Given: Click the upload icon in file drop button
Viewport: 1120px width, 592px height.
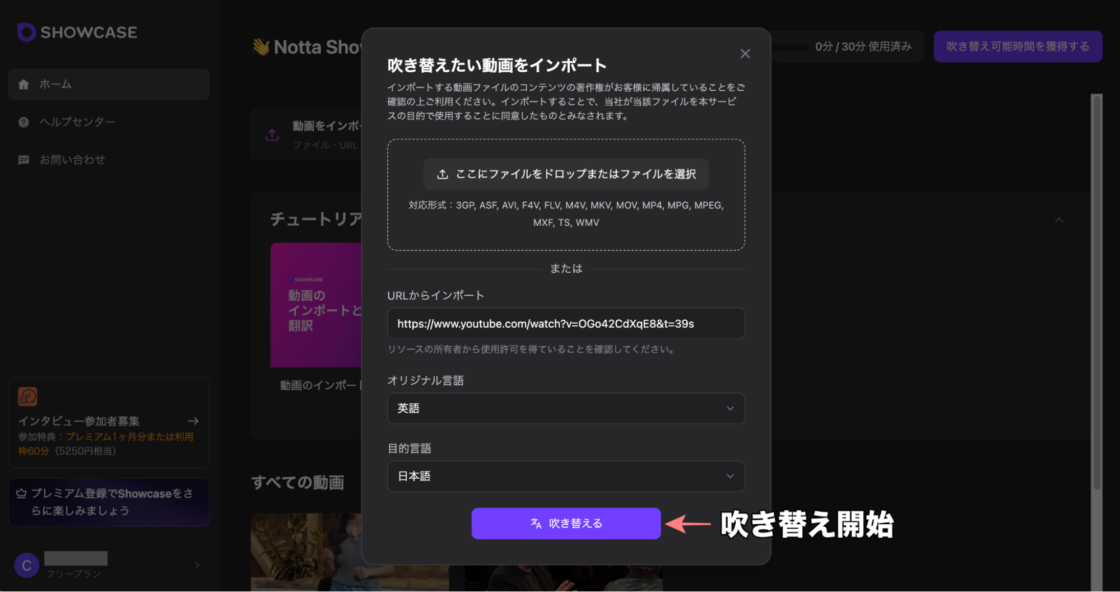Looking at the screenshot, I should [443, 174].
